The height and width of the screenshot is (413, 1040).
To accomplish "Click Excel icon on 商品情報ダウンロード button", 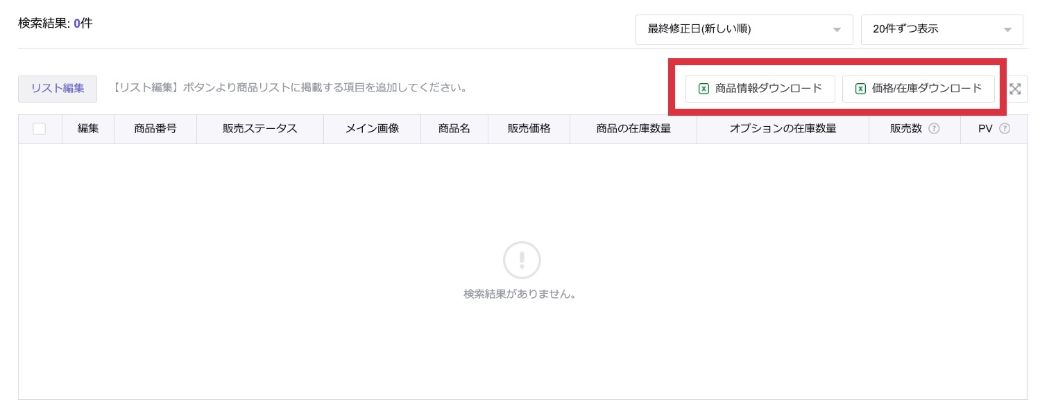I will [704, 89].
